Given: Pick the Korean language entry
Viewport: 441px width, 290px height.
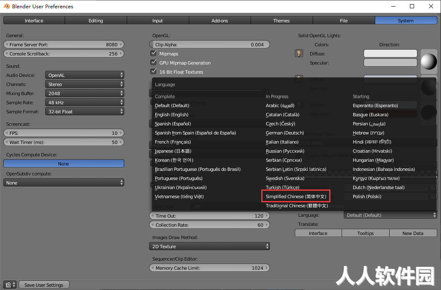Looking at the screenshot, I should (174, 160).
